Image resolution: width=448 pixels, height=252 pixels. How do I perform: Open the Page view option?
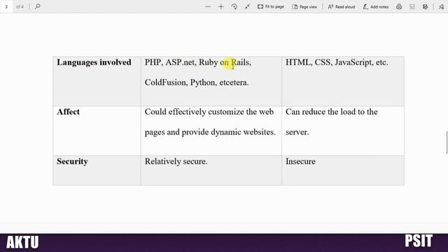click(304, 6)
